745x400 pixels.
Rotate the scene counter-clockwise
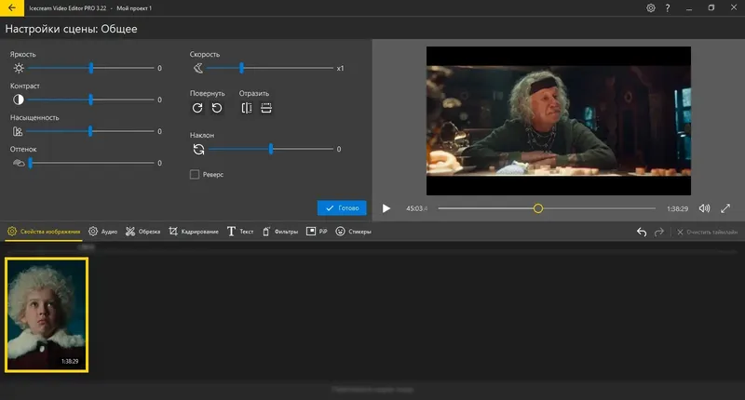point(216,108)
